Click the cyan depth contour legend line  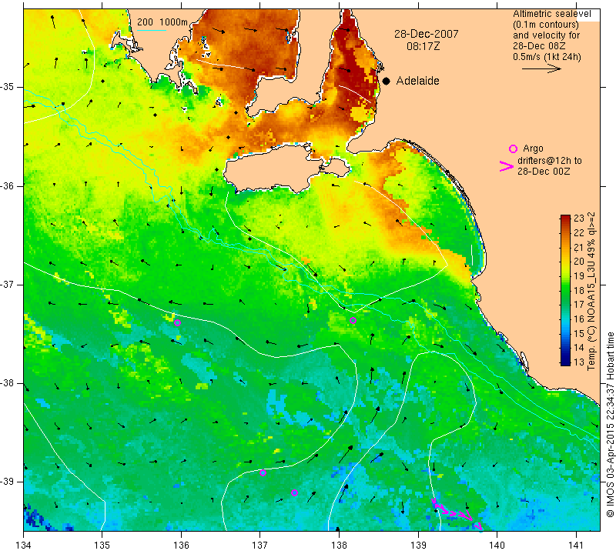(152, 30)
